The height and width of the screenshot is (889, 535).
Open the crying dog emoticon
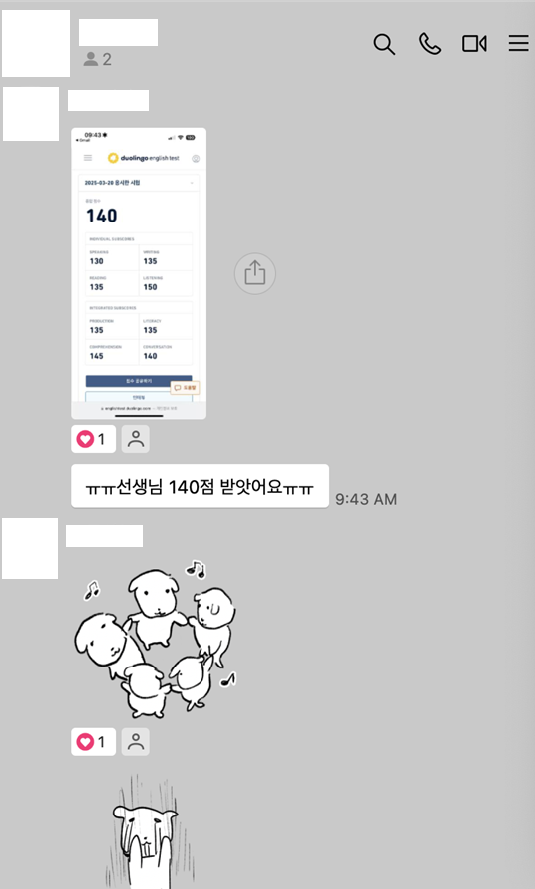pos(149,831)
